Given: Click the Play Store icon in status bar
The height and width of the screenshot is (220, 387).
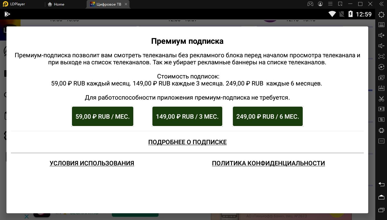Looking at the screenshot, I should (x=7, y=14).
